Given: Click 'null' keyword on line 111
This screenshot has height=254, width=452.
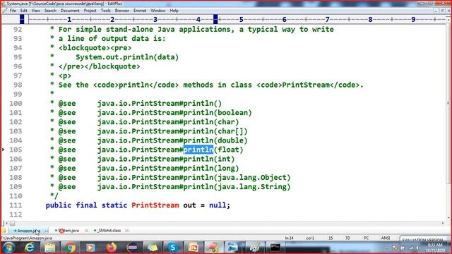Looking at the screenshot, I should tap(218, 205).
